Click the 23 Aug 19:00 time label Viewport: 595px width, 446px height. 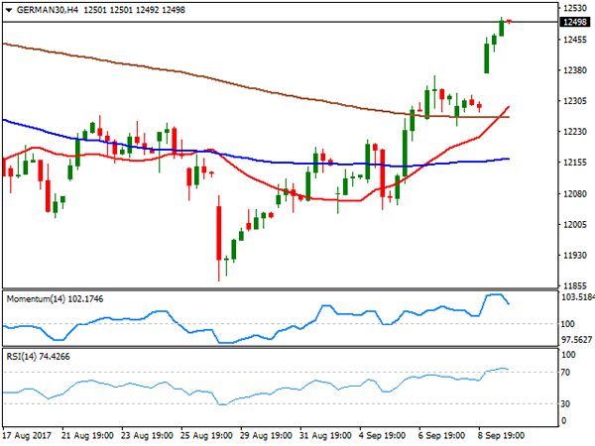pos(147,435)
